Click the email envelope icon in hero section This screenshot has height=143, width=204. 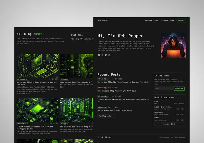pos(109,55)
